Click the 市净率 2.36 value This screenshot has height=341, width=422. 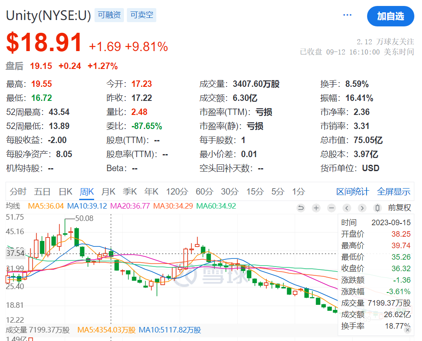(362, 112)
